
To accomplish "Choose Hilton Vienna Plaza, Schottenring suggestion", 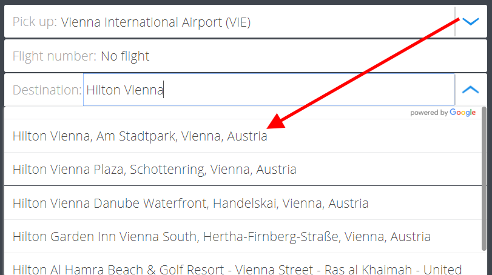I will pyautogui.click(x=243, y=170).
